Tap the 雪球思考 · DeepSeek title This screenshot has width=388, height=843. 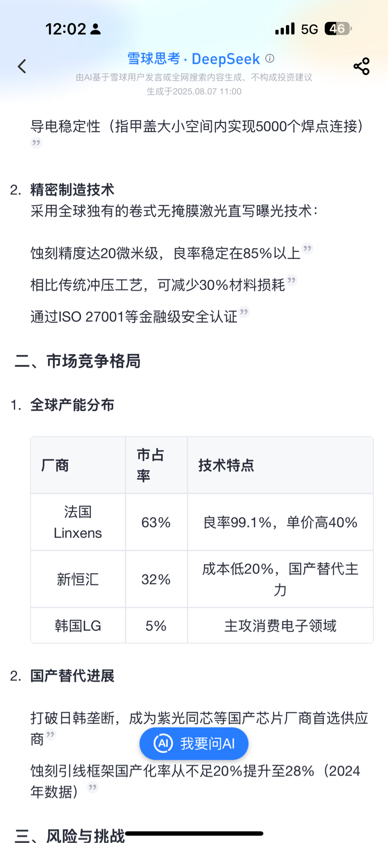[x=193, y=59]
